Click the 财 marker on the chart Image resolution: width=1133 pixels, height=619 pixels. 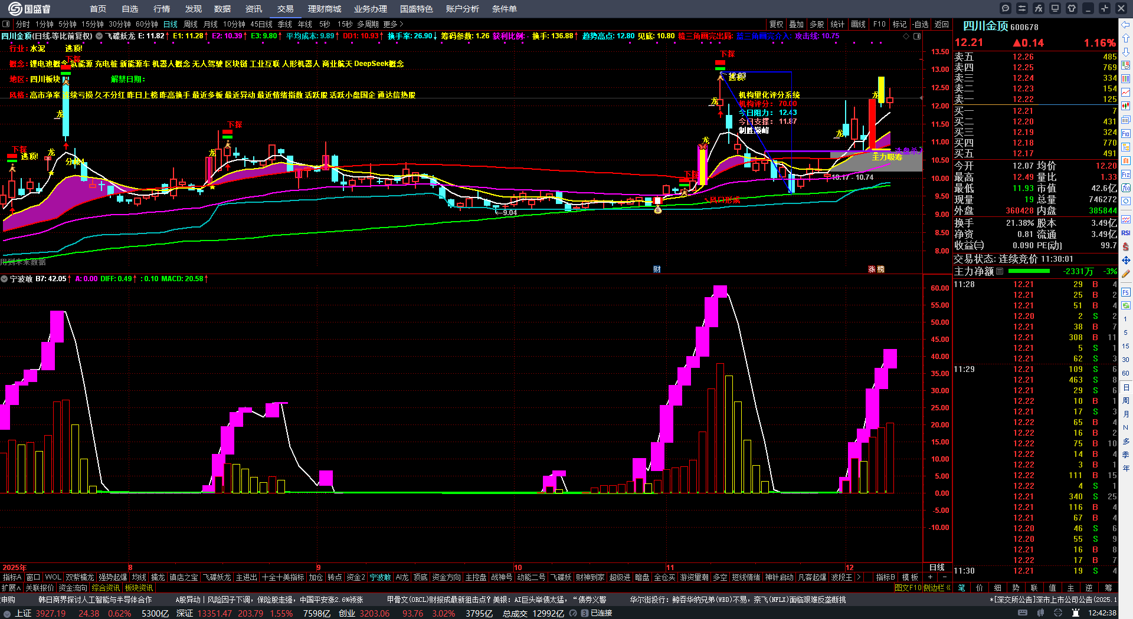coord(657,269)
